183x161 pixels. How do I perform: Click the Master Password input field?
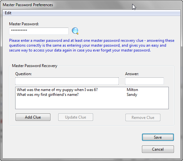point(39,31)
